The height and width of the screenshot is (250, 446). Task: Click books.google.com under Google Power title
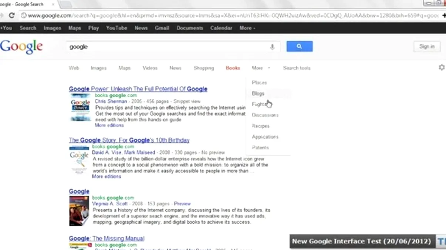[116, 95]
